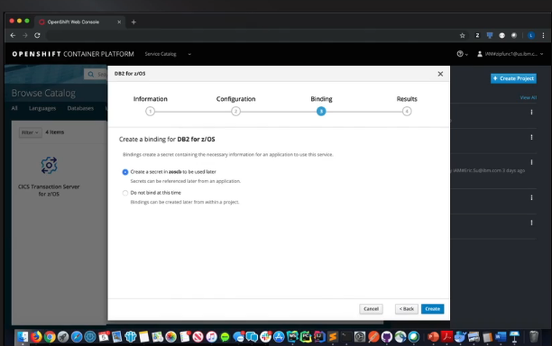
Task: Open the Trash in the dock
Action: 534,337
